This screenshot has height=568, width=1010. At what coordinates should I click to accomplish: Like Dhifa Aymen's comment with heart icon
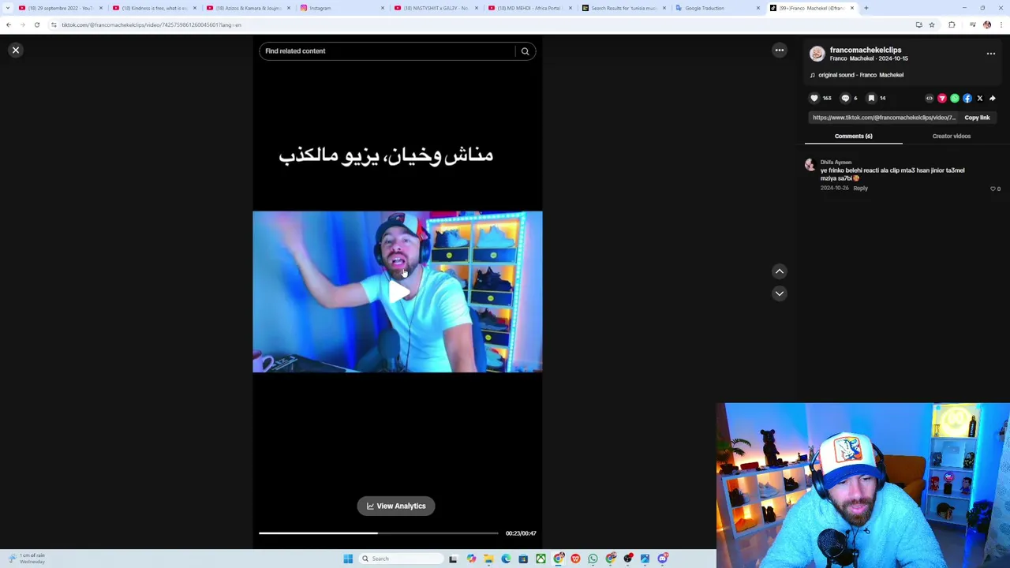click(993, 189)
